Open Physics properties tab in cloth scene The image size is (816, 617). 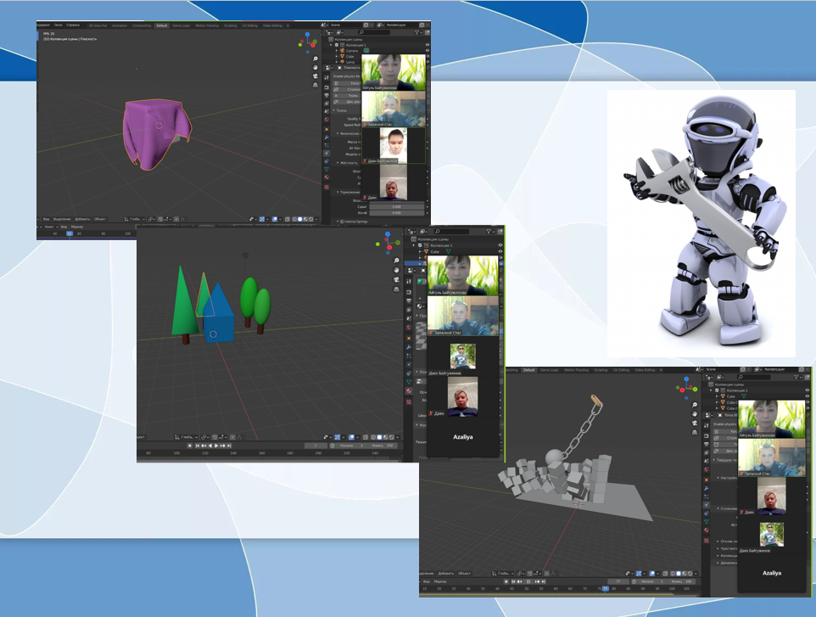327,153
